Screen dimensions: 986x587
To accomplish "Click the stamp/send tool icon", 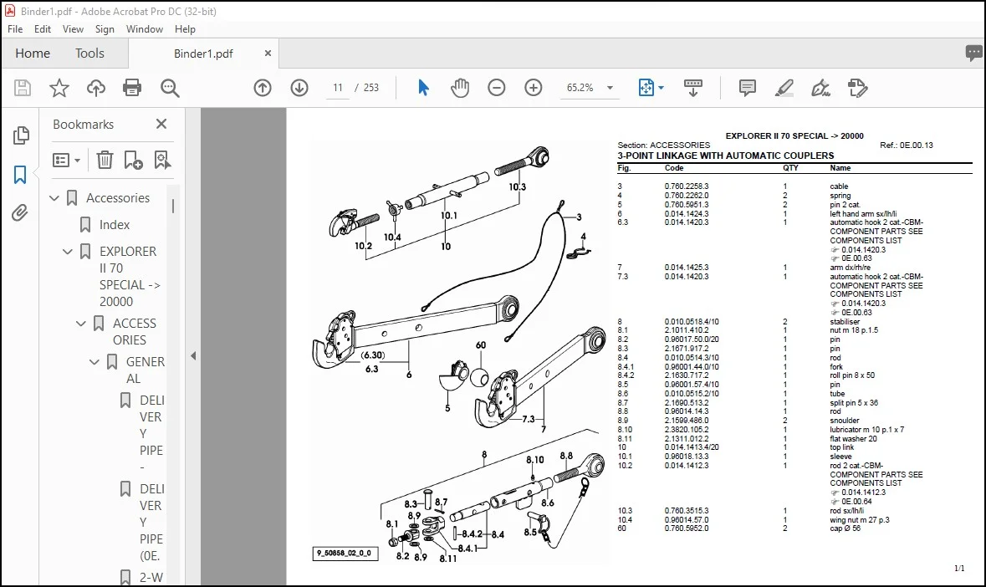I will [857, 88].
